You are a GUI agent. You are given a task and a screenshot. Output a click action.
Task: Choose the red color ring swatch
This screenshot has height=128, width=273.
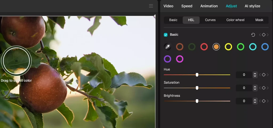coord(204,47)
